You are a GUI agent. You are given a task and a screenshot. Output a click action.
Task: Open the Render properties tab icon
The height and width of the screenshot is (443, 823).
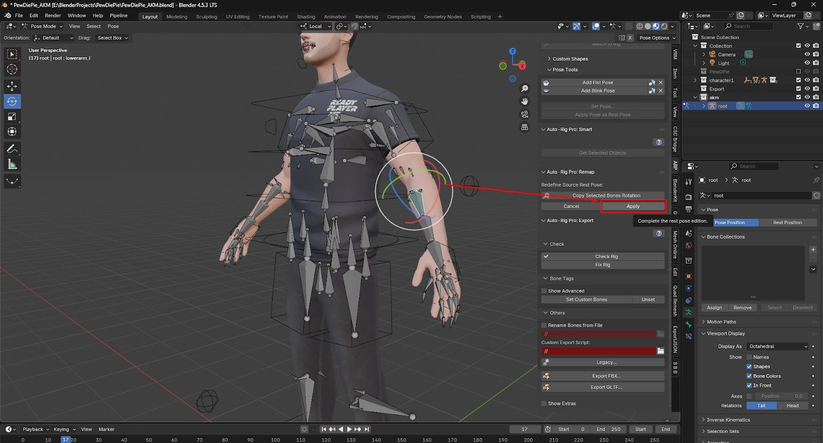689,197
